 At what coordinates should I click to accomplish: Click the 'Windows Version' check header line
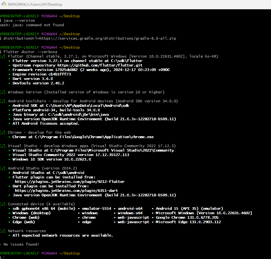(82, 92)
